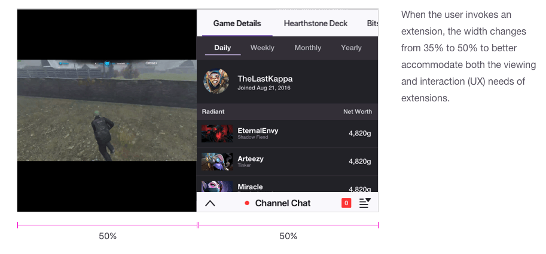Open TheLastKappa's round avatar
Viewport: 546px width, 254px height.
point(216,81)
